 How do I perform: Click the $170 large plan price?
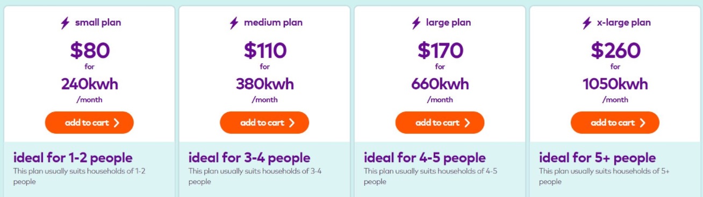point(440,50)
